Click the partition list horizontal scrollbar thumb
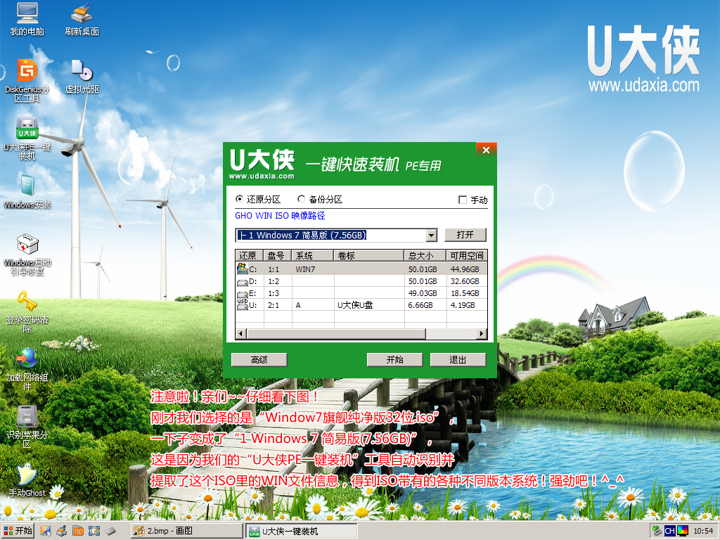 336,333
